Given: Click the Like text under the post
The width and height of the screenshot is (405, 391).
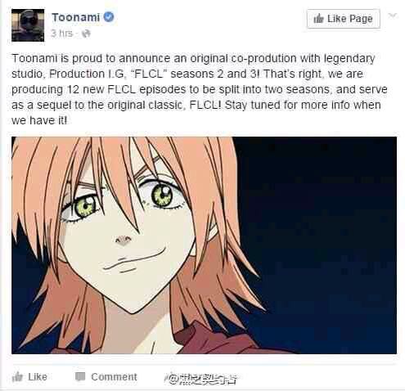Looking at the screenshot, I should pyautogui.click(x=38, y=377).
